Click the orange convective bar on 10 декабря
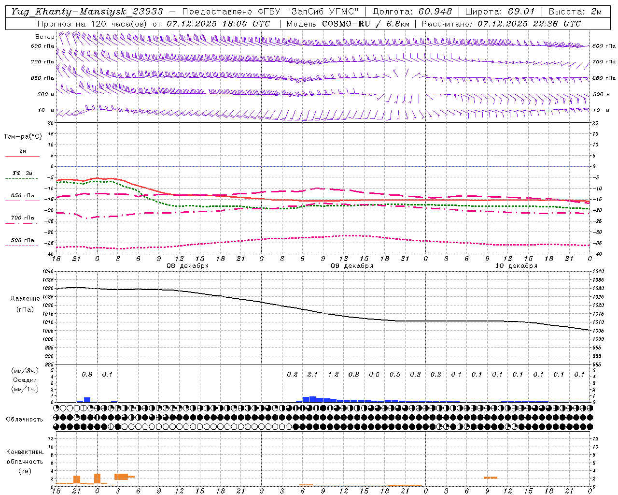 (x=491, y=478)
